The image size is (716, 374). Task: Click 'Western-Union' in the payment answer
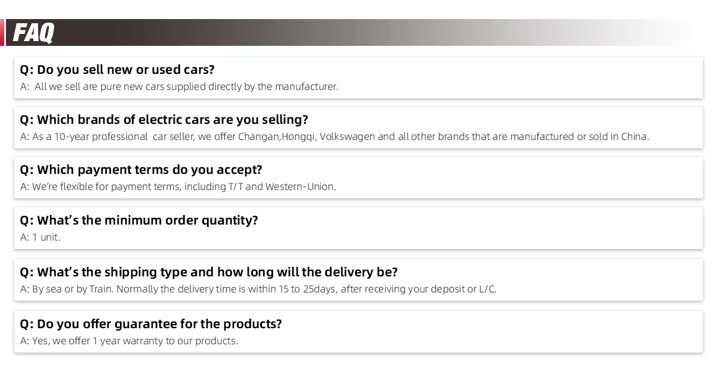coord(301,187)
